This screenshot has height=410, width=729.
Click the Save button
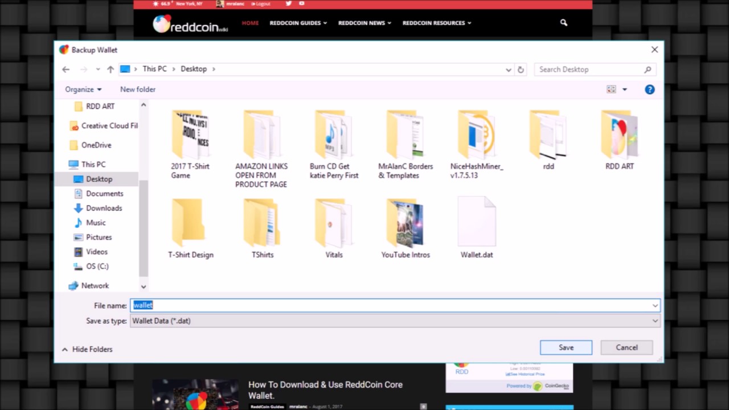point(566,347)
